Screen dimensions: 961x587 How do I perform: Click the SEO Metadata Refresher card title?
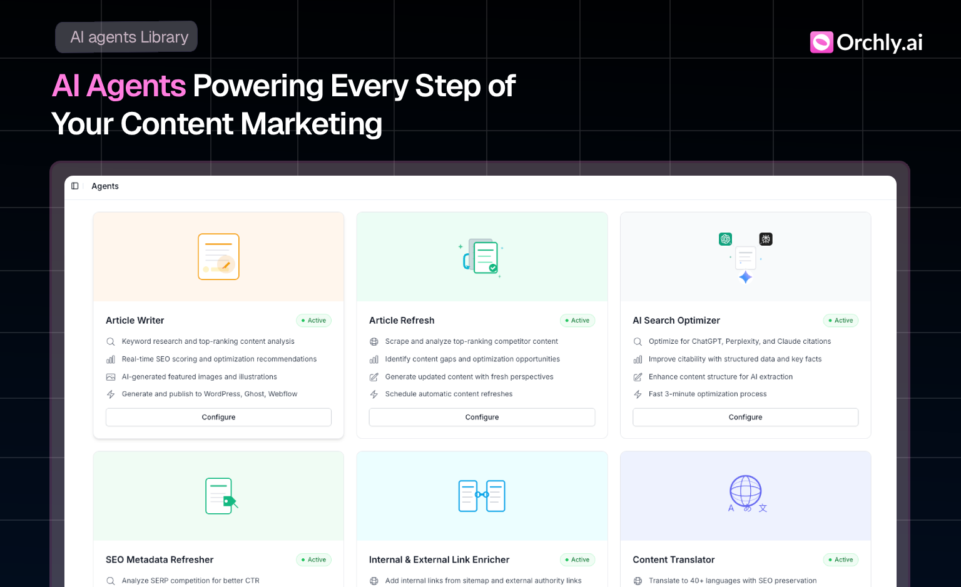pyautogui.click(x=160, y=560)
